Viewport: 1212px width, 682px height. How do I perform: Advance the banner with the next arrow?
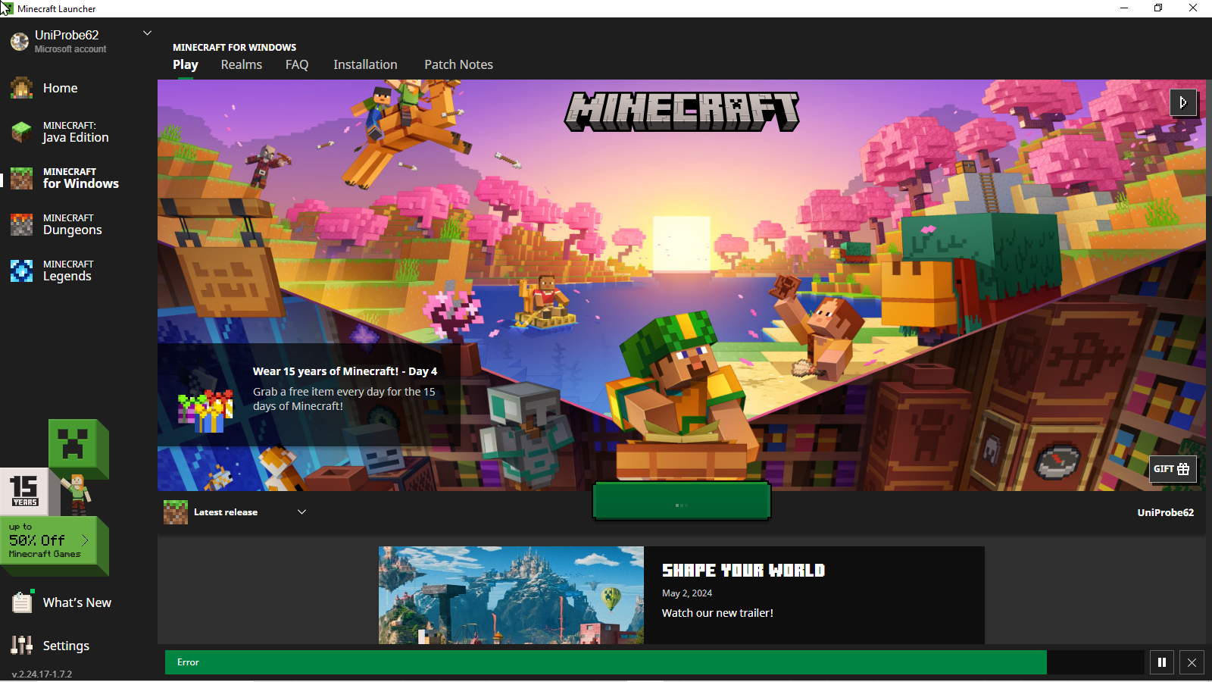click(x=1183, y=102)
